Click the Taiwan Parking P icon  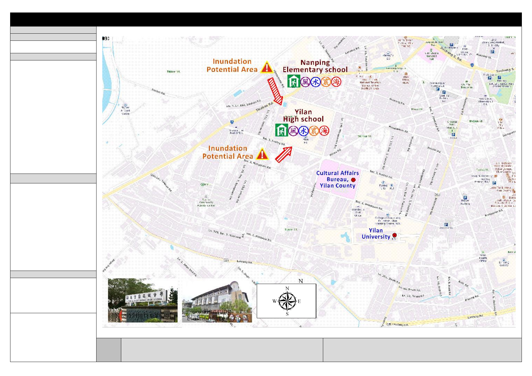pos(465,198)
